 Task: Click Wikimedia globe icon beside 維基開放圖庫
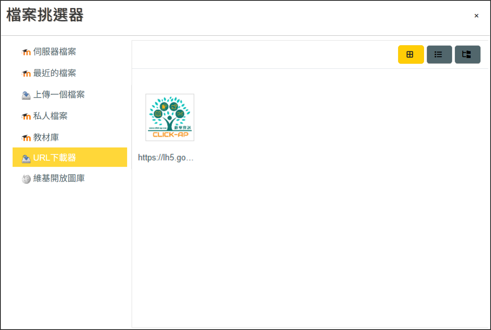pos(26,179)
